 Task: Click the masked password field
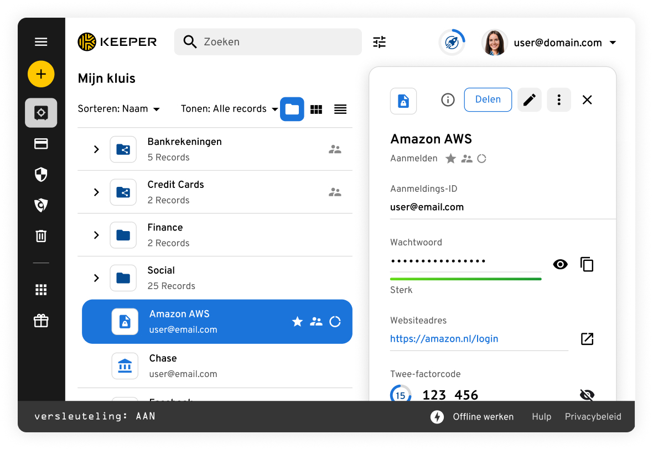click(465, 261)
